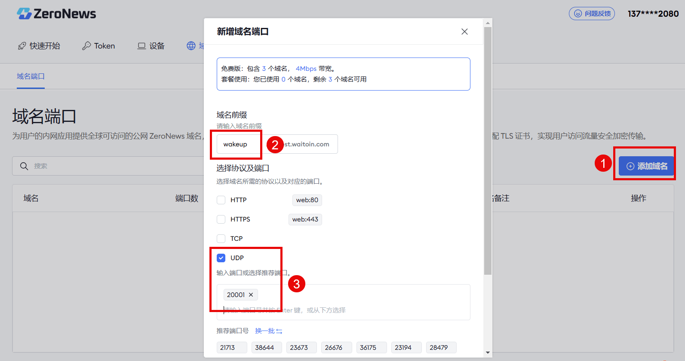Click the 操作 column header
Viewport: 685px width, 361px height.
(x=639, y=198)
